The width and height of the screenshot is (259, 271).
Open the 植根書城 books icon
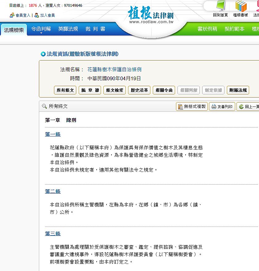[x=240, y=6]
